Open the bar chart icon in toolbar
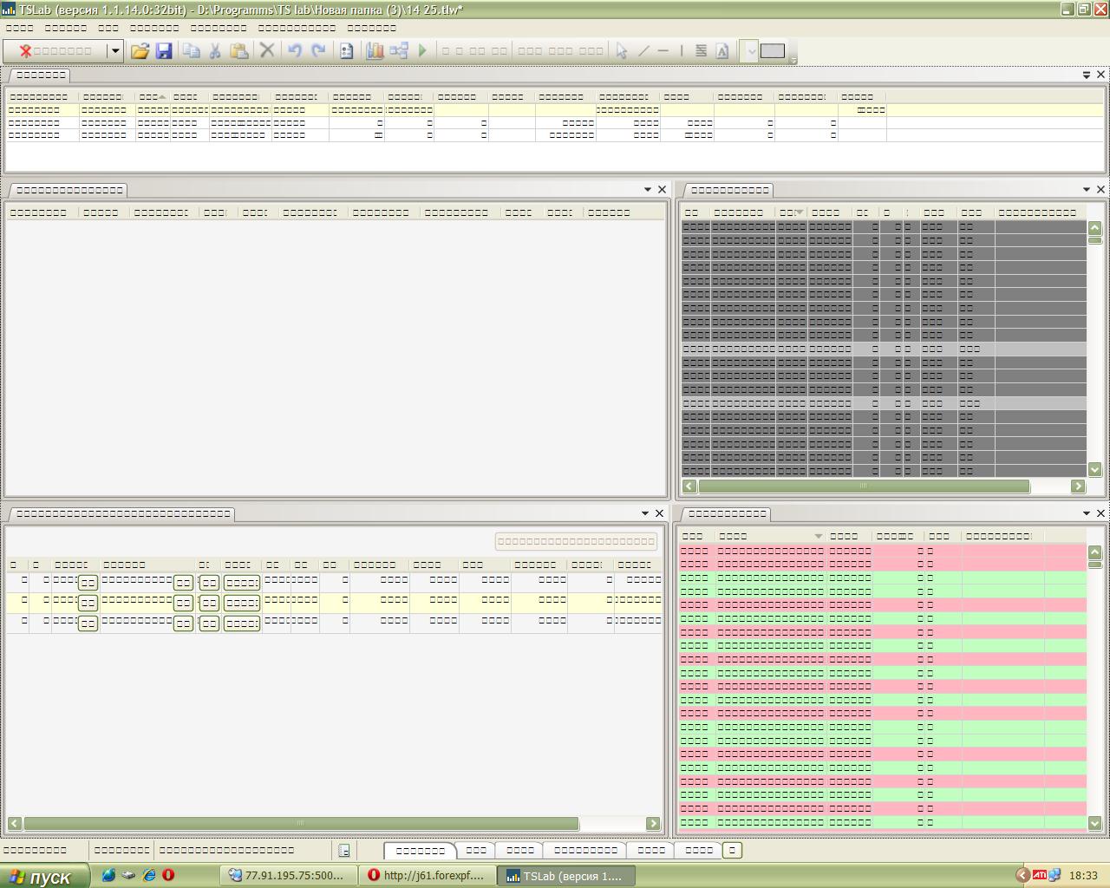 click(x=375, y=51)
